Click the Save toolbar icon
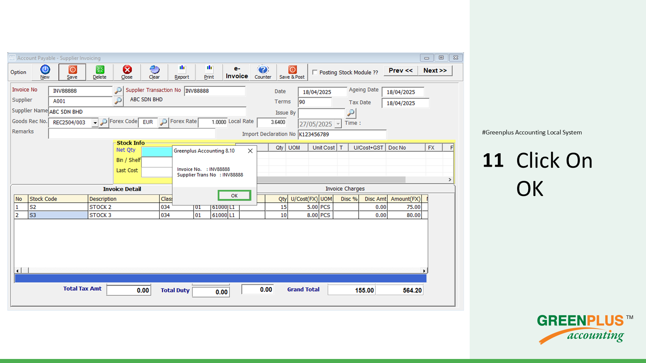 coord(72,72)
